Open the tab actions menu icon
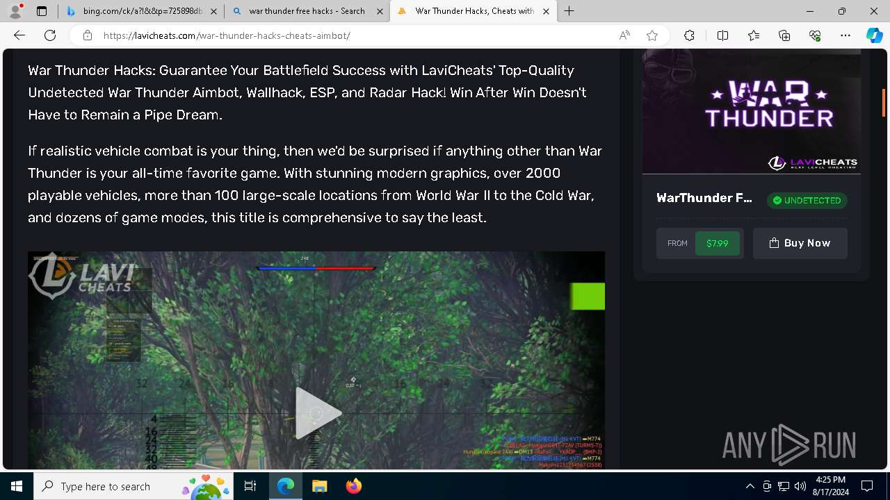The height and width of the screenshot is (500, 890). point(42,11)
